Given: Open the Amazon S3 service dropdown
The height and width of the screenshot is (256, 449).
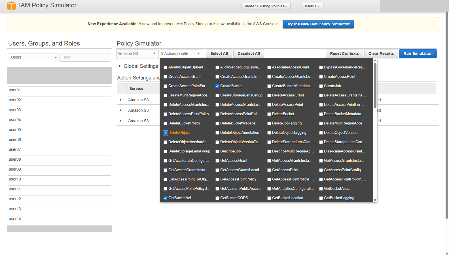Looking at the screenshot, I should point(137,53).
